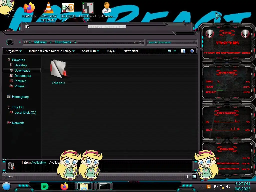Activate File Explorer on the taskbar
The image size is (256, 192).
point(84,186)
